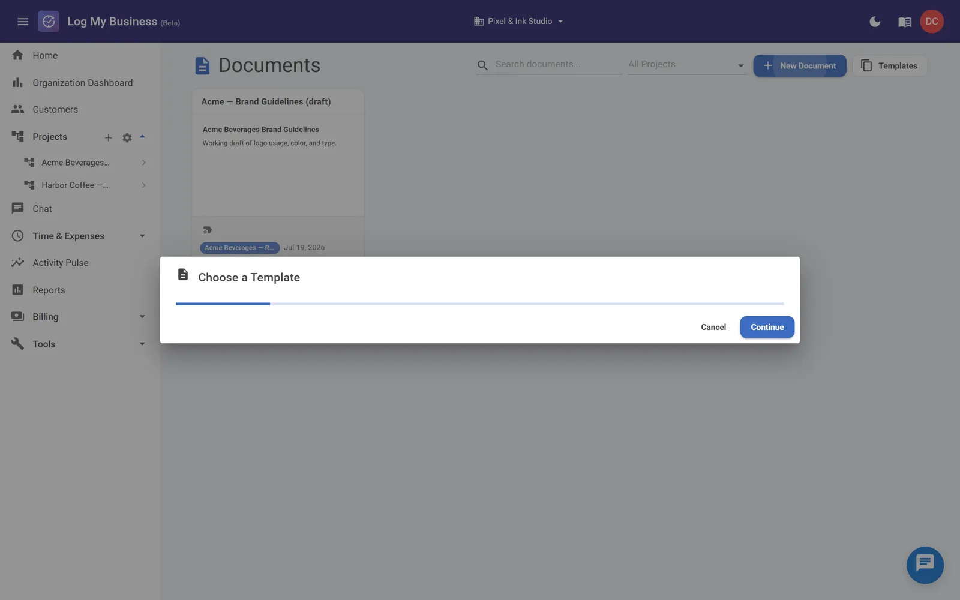
Task: Select the Acme Beverages project
Action: pos(76,163)
